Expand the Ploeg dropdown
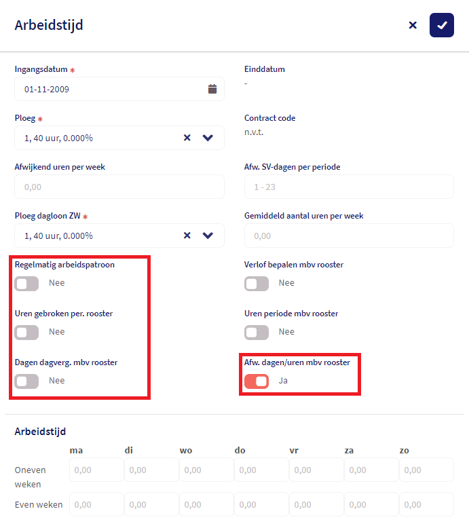The width and height of the screenshot is (469, 526). click(208, 138)
